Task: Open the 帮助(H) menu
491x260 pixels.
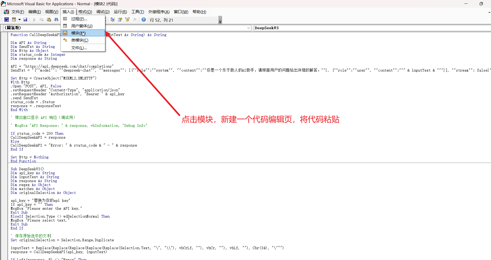Action: point(199,12)
